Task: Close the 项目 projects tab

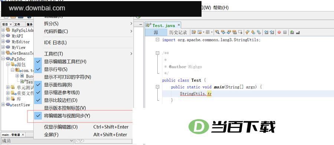Action: click(11, 25)
